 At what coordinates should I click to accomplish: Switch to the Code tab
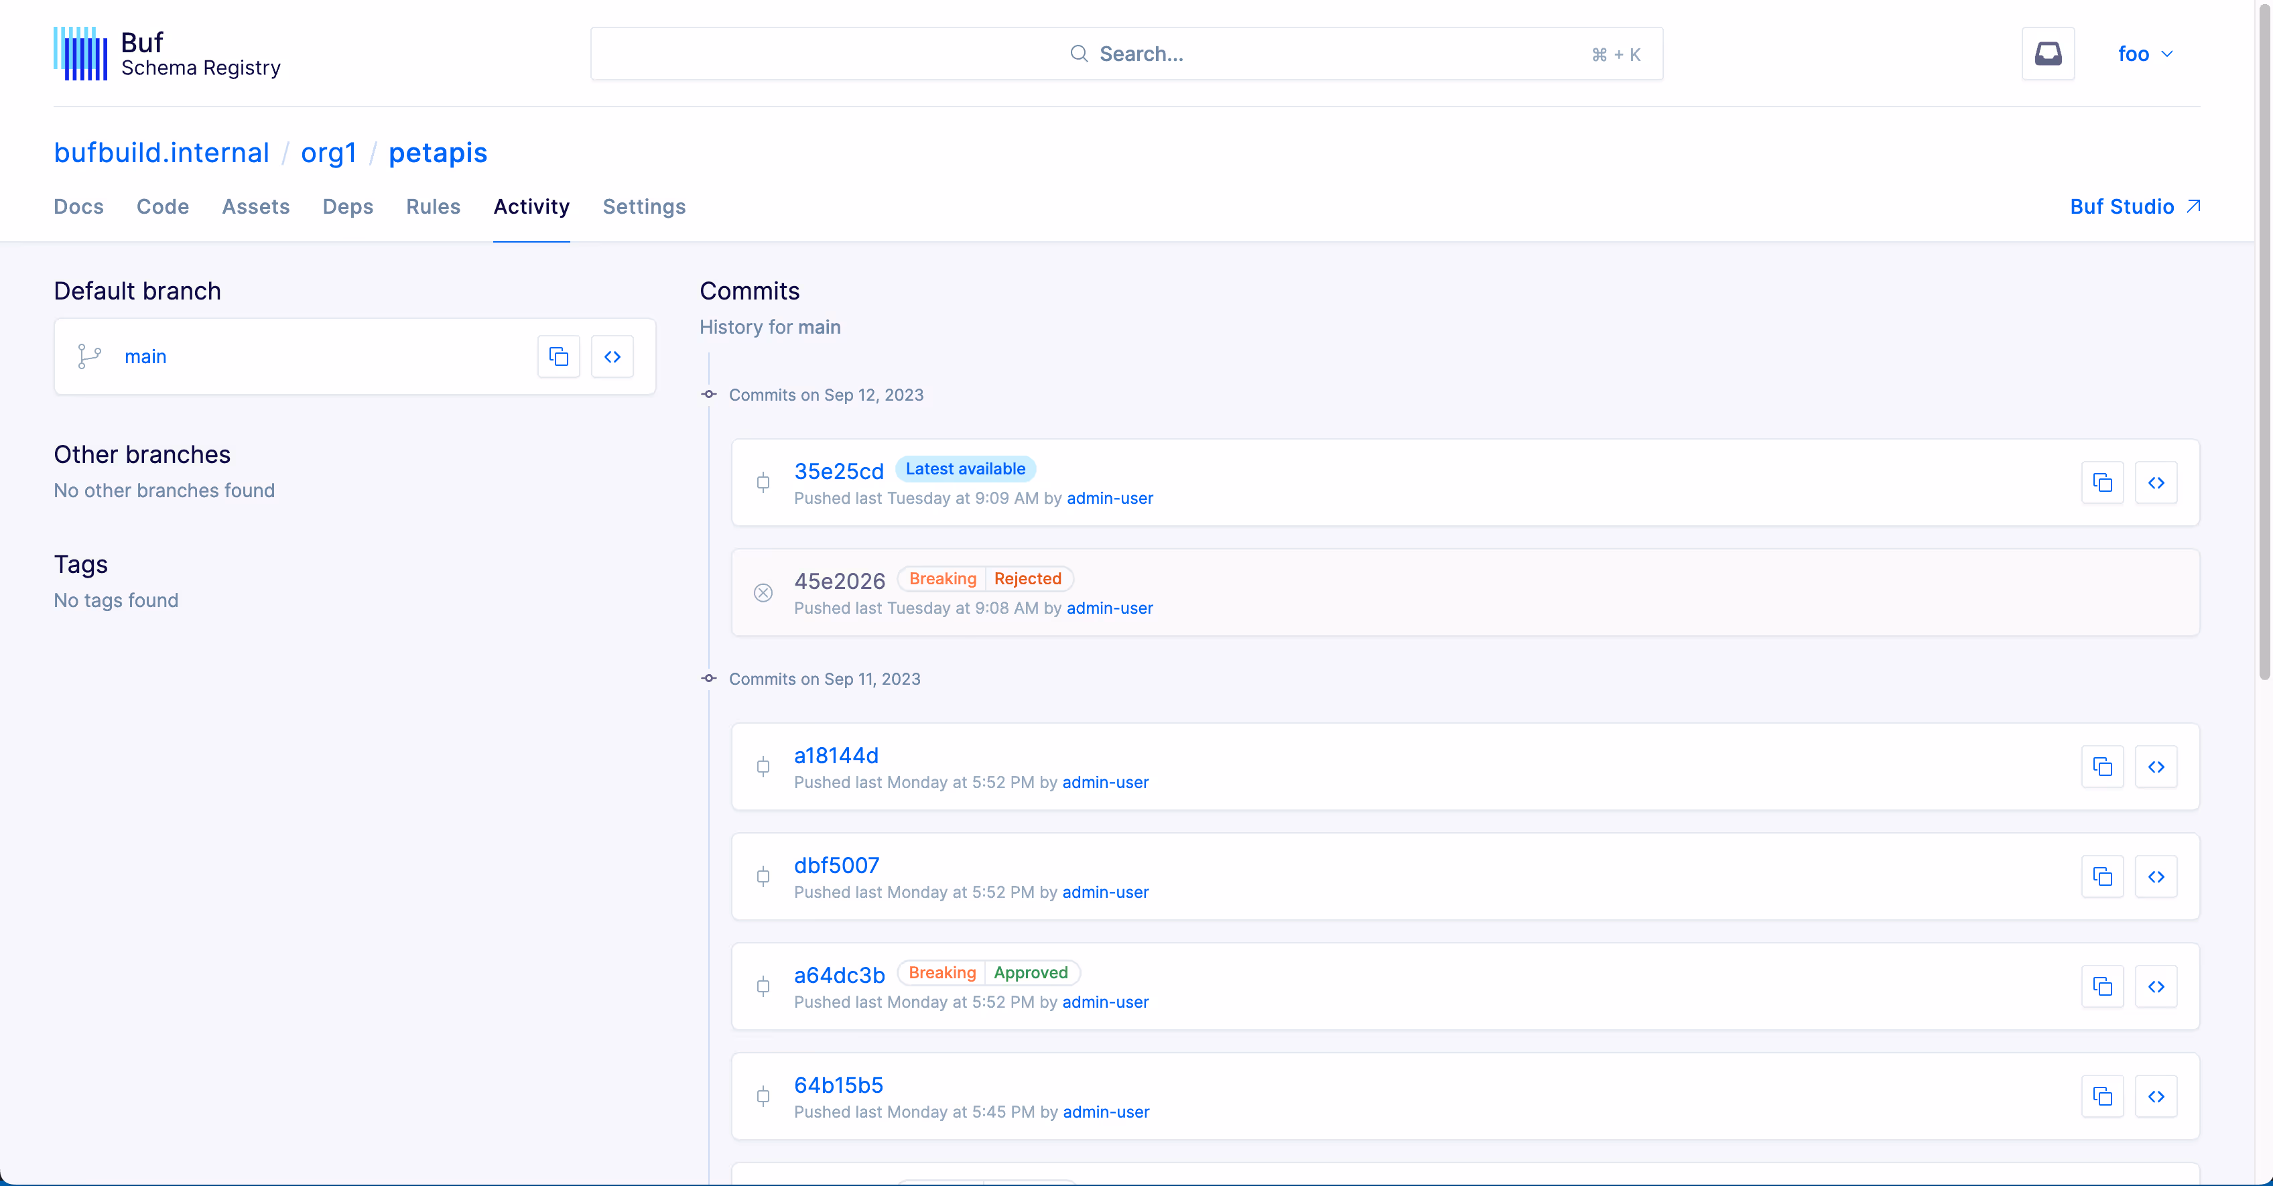click(164, 206)
